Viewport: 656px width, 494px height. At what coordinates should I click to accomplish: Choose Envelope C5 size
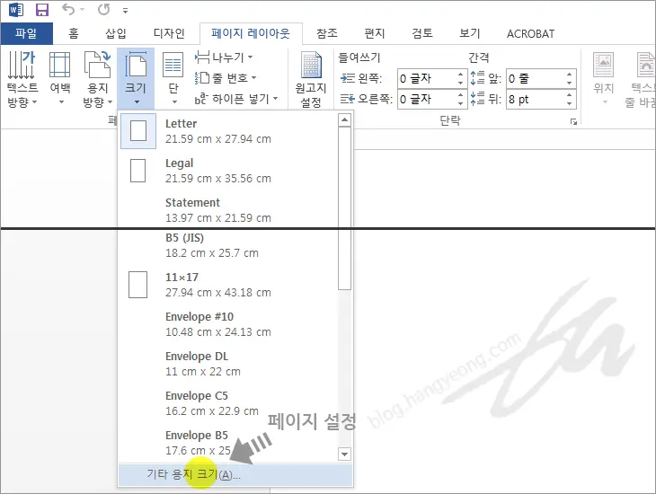228,403
